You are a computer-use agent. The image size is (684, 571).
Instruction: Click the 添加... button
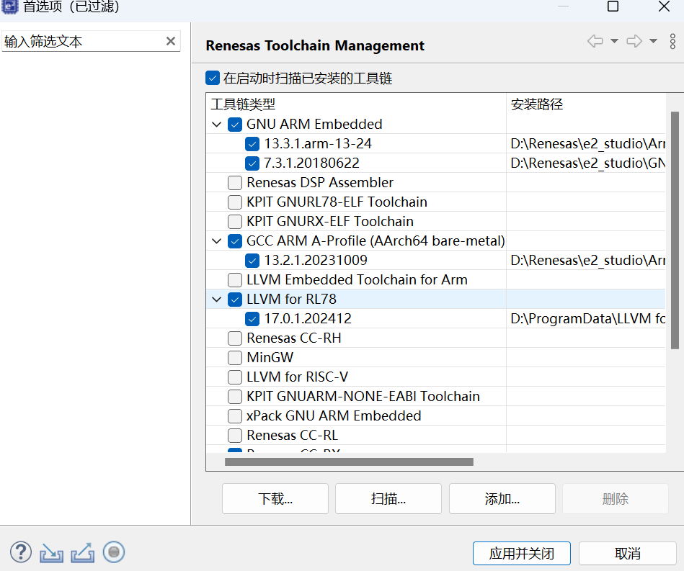[x=502, y=499]
